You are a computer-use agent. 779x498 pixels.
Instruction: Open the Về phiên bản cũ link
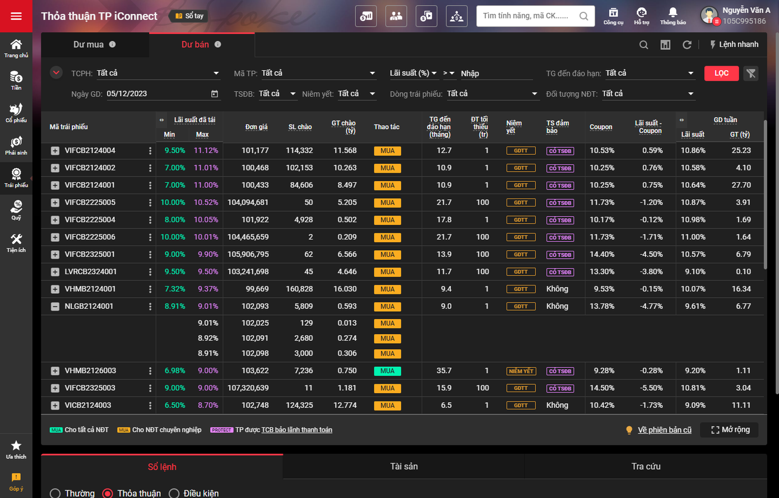[x=664, y=430]
